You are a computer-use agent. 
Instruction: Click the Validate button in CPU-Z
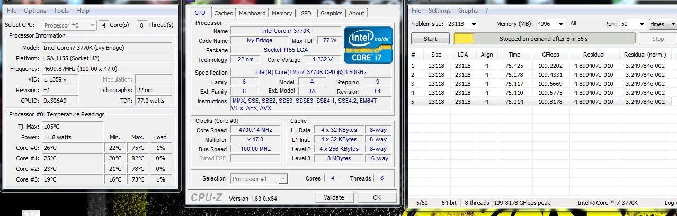pyautogui.click(x=334, y=197)
